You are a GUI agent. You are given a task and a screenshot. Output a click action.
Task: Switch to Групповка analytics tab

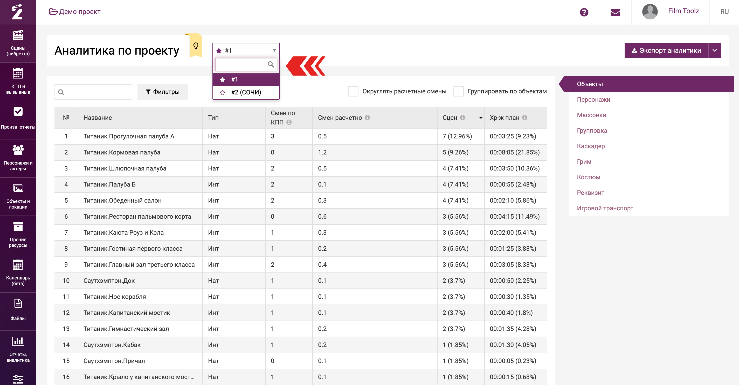coord(592,130)
